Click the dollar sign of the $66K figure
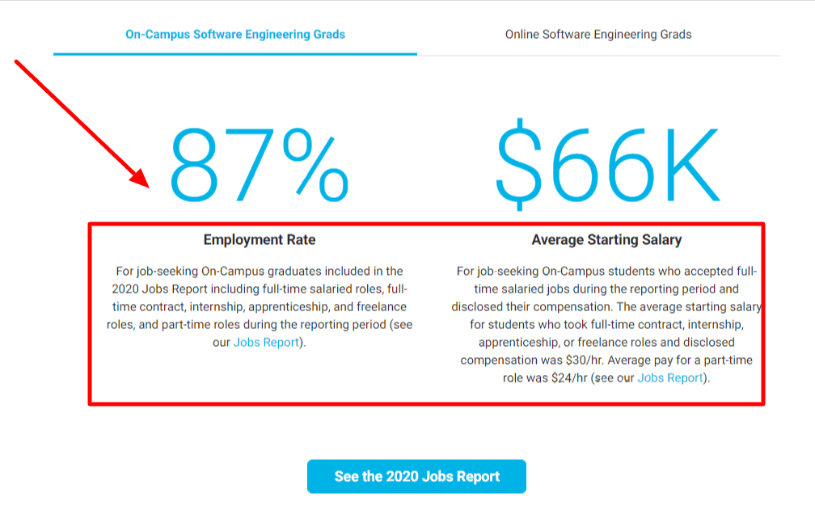 [x=516, y=165]
